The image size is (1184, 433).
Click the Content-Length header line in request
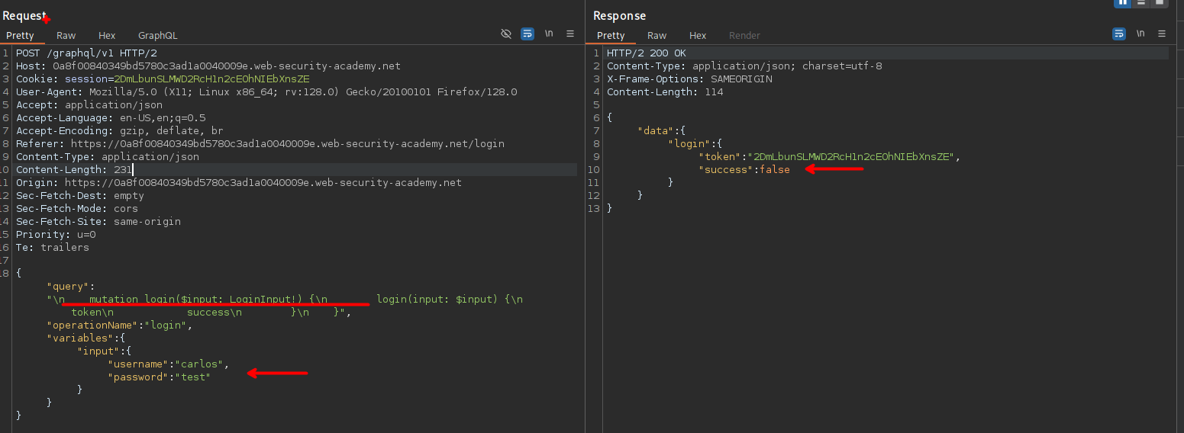(x=74, y=170)
